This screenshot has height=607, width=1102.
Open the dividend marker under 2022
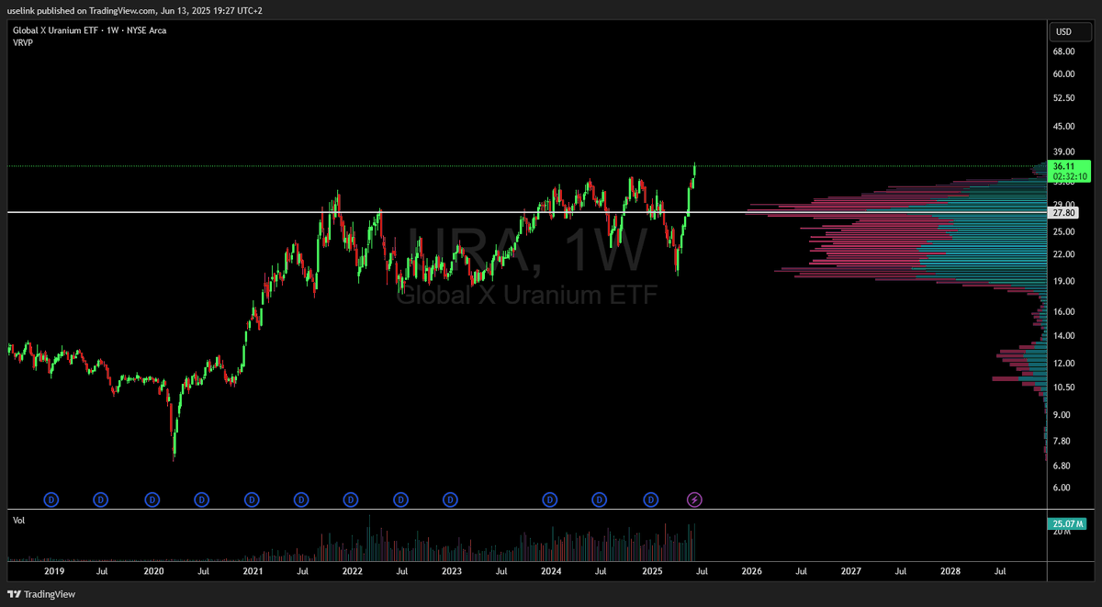pyautogui.click(x=350, y=500)
